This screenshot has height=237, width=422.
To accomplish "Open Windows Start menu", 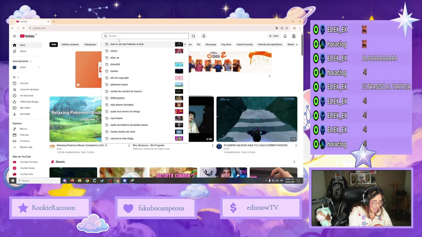I will click(x=13, y=180).
